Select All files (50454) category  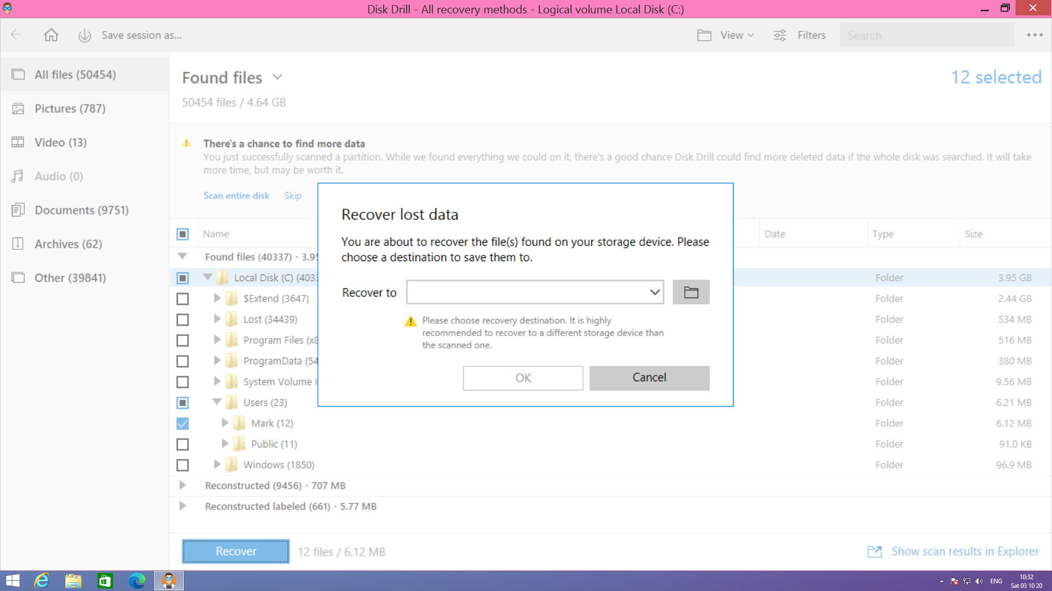(85, 74)
